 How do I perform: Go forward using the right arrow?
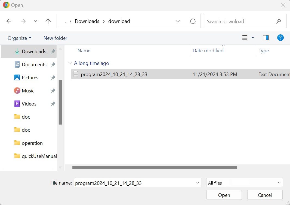click(23, 21)
